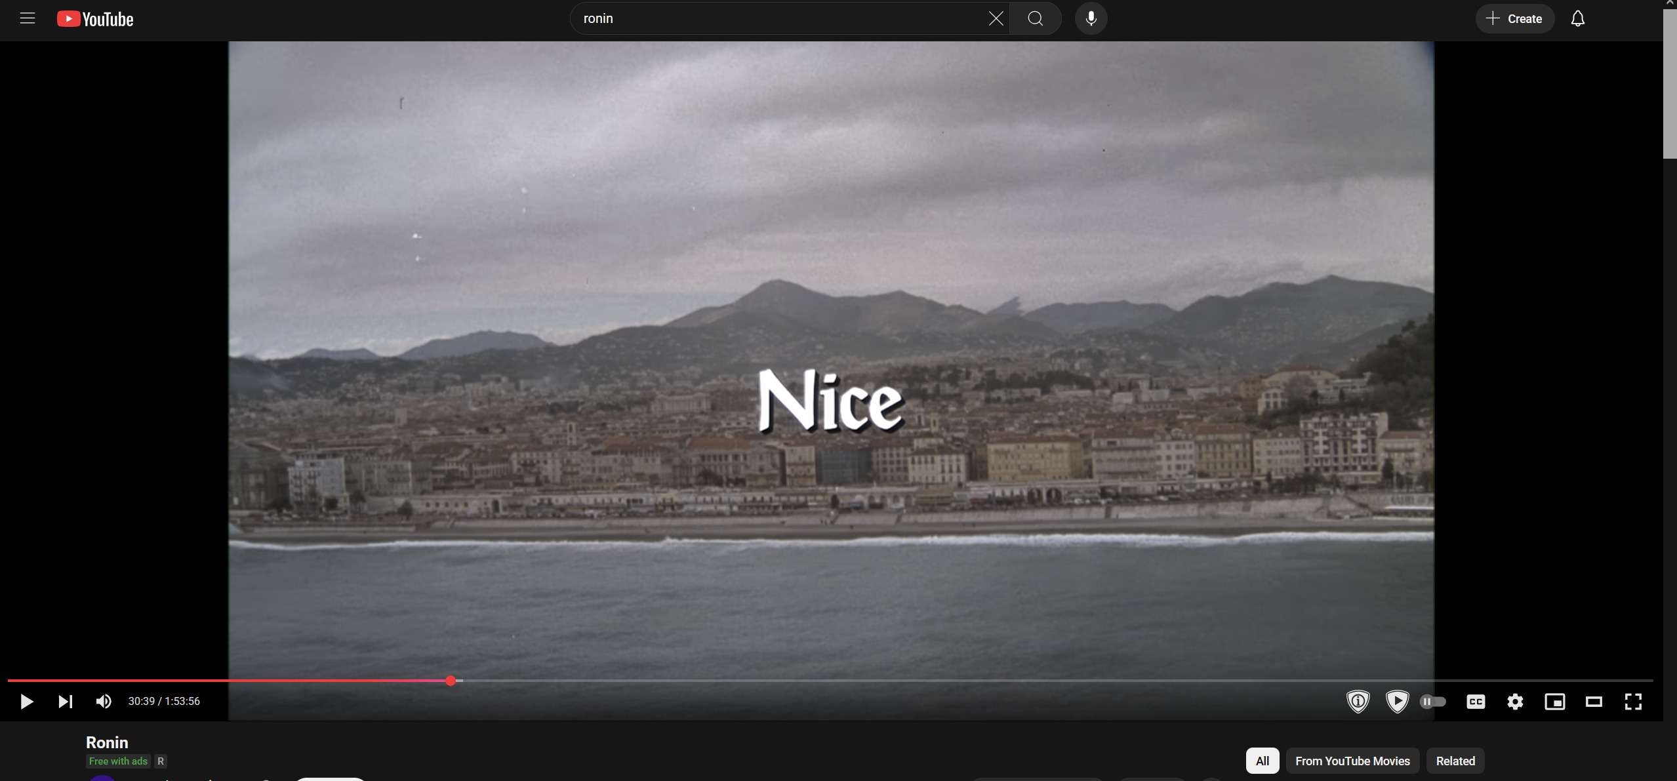The height and width of the screenshot is (781, 1677).
Task: Enable miniplayer mode
Action: tap(1555, 702)
